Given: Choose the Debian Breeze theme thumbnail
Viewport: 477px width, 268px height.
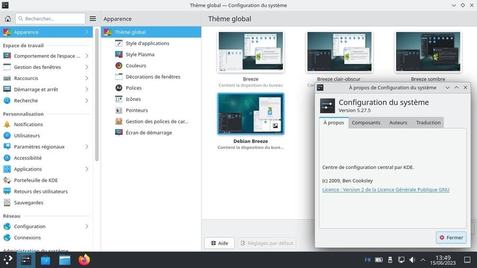Looking at the screenshot, I should [251, 114].
